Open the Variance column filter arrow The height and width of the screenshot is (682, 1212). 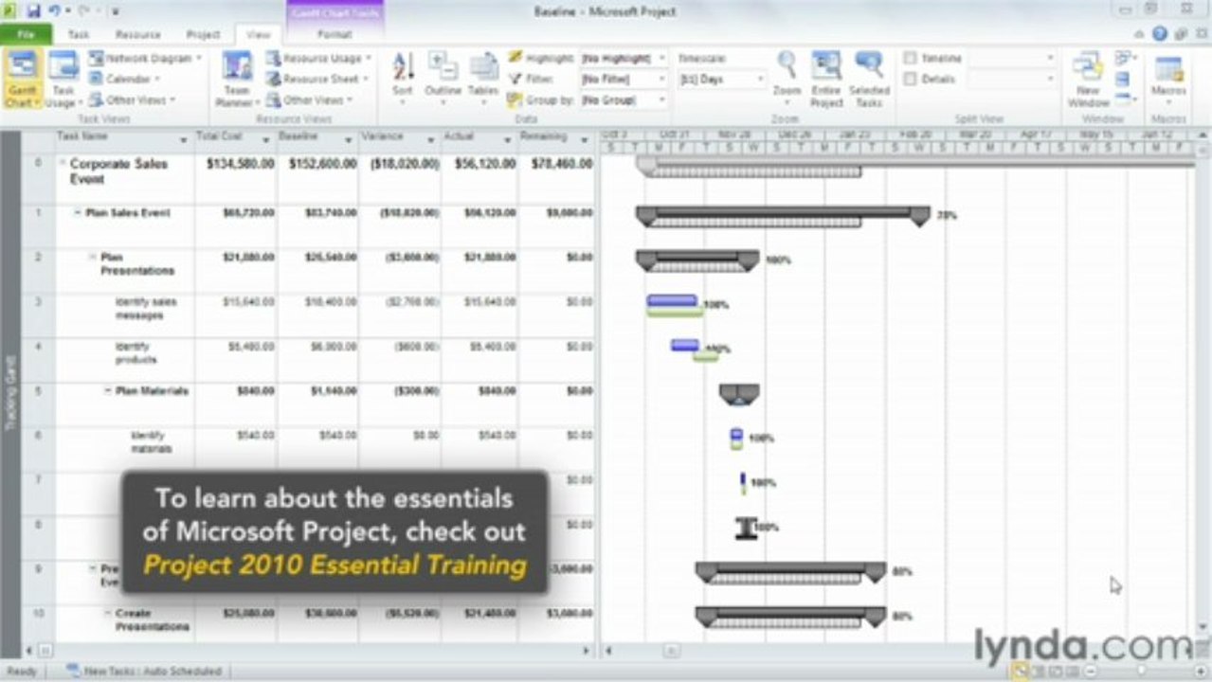431,140
